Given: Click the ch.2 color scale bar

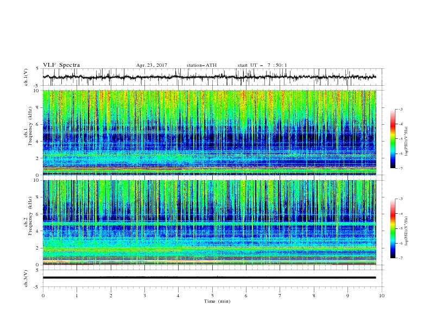Looking at the screenshot, I should (393, 228).
